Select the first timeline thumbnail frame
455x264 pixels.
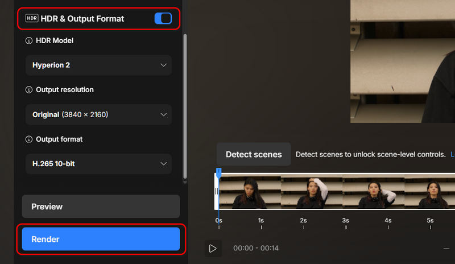(x=250, y=192)
